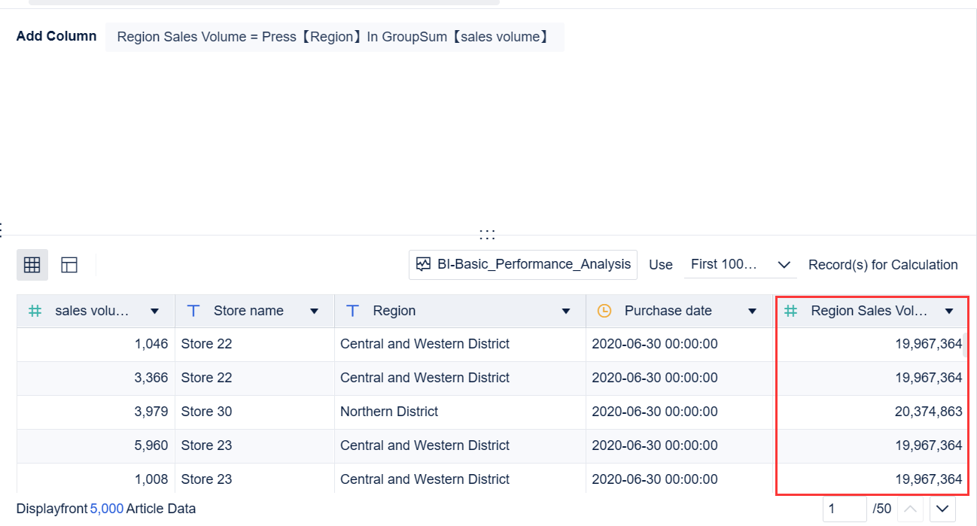
Task: Click the numeric icon on Region Sales Volume column
Action: pyautogui.click(x=790, y=310)
